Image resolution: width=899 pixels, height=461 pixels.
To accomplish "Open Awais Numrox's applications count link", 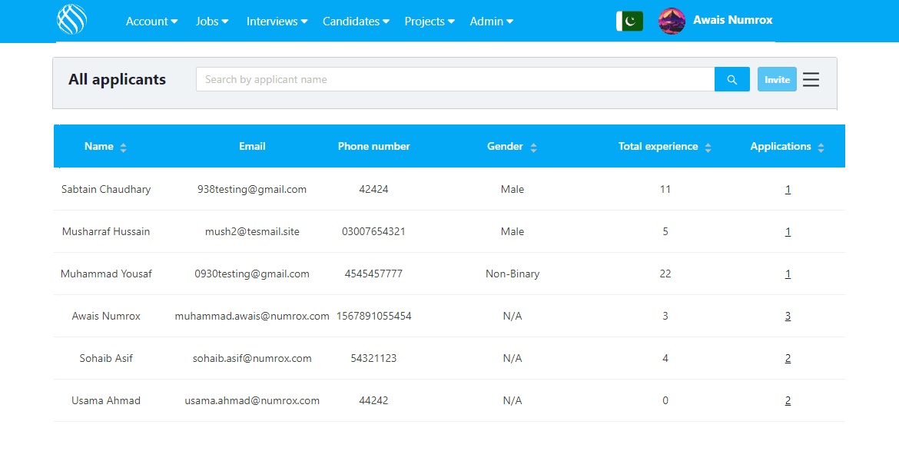I will (788, 317).
